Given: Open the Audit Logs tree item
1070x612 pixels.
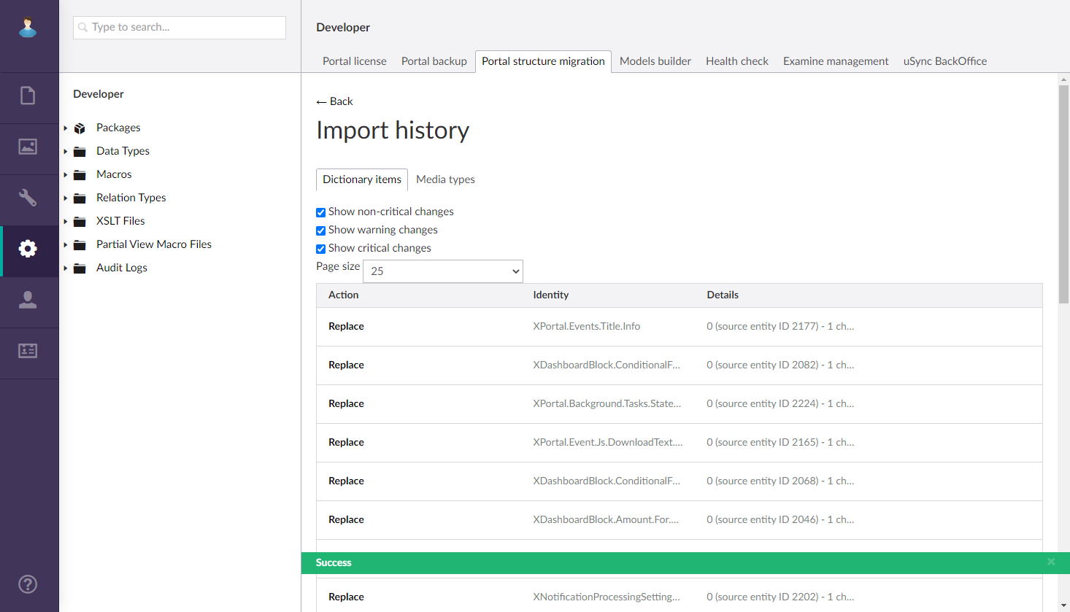Looking at the screenshot, I should (121, 268).
